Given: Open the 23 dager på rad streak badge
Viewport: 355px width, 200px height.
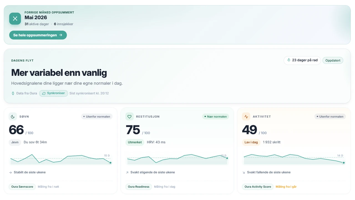Looking at the screenshot, I should click(x=302, y=60).
